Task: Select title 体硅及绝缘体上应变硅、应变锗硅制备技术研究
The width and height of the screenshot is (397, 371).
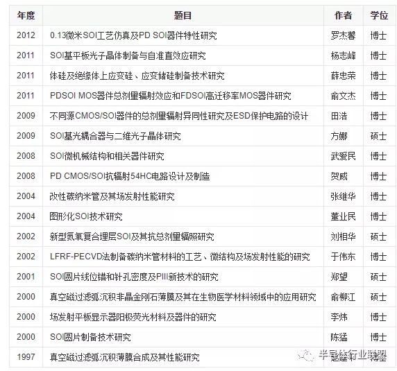Action: click(x=137, y=76)
